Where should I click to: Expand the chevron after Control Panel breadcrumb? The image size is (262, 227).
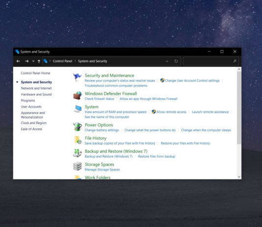point(75,61)
